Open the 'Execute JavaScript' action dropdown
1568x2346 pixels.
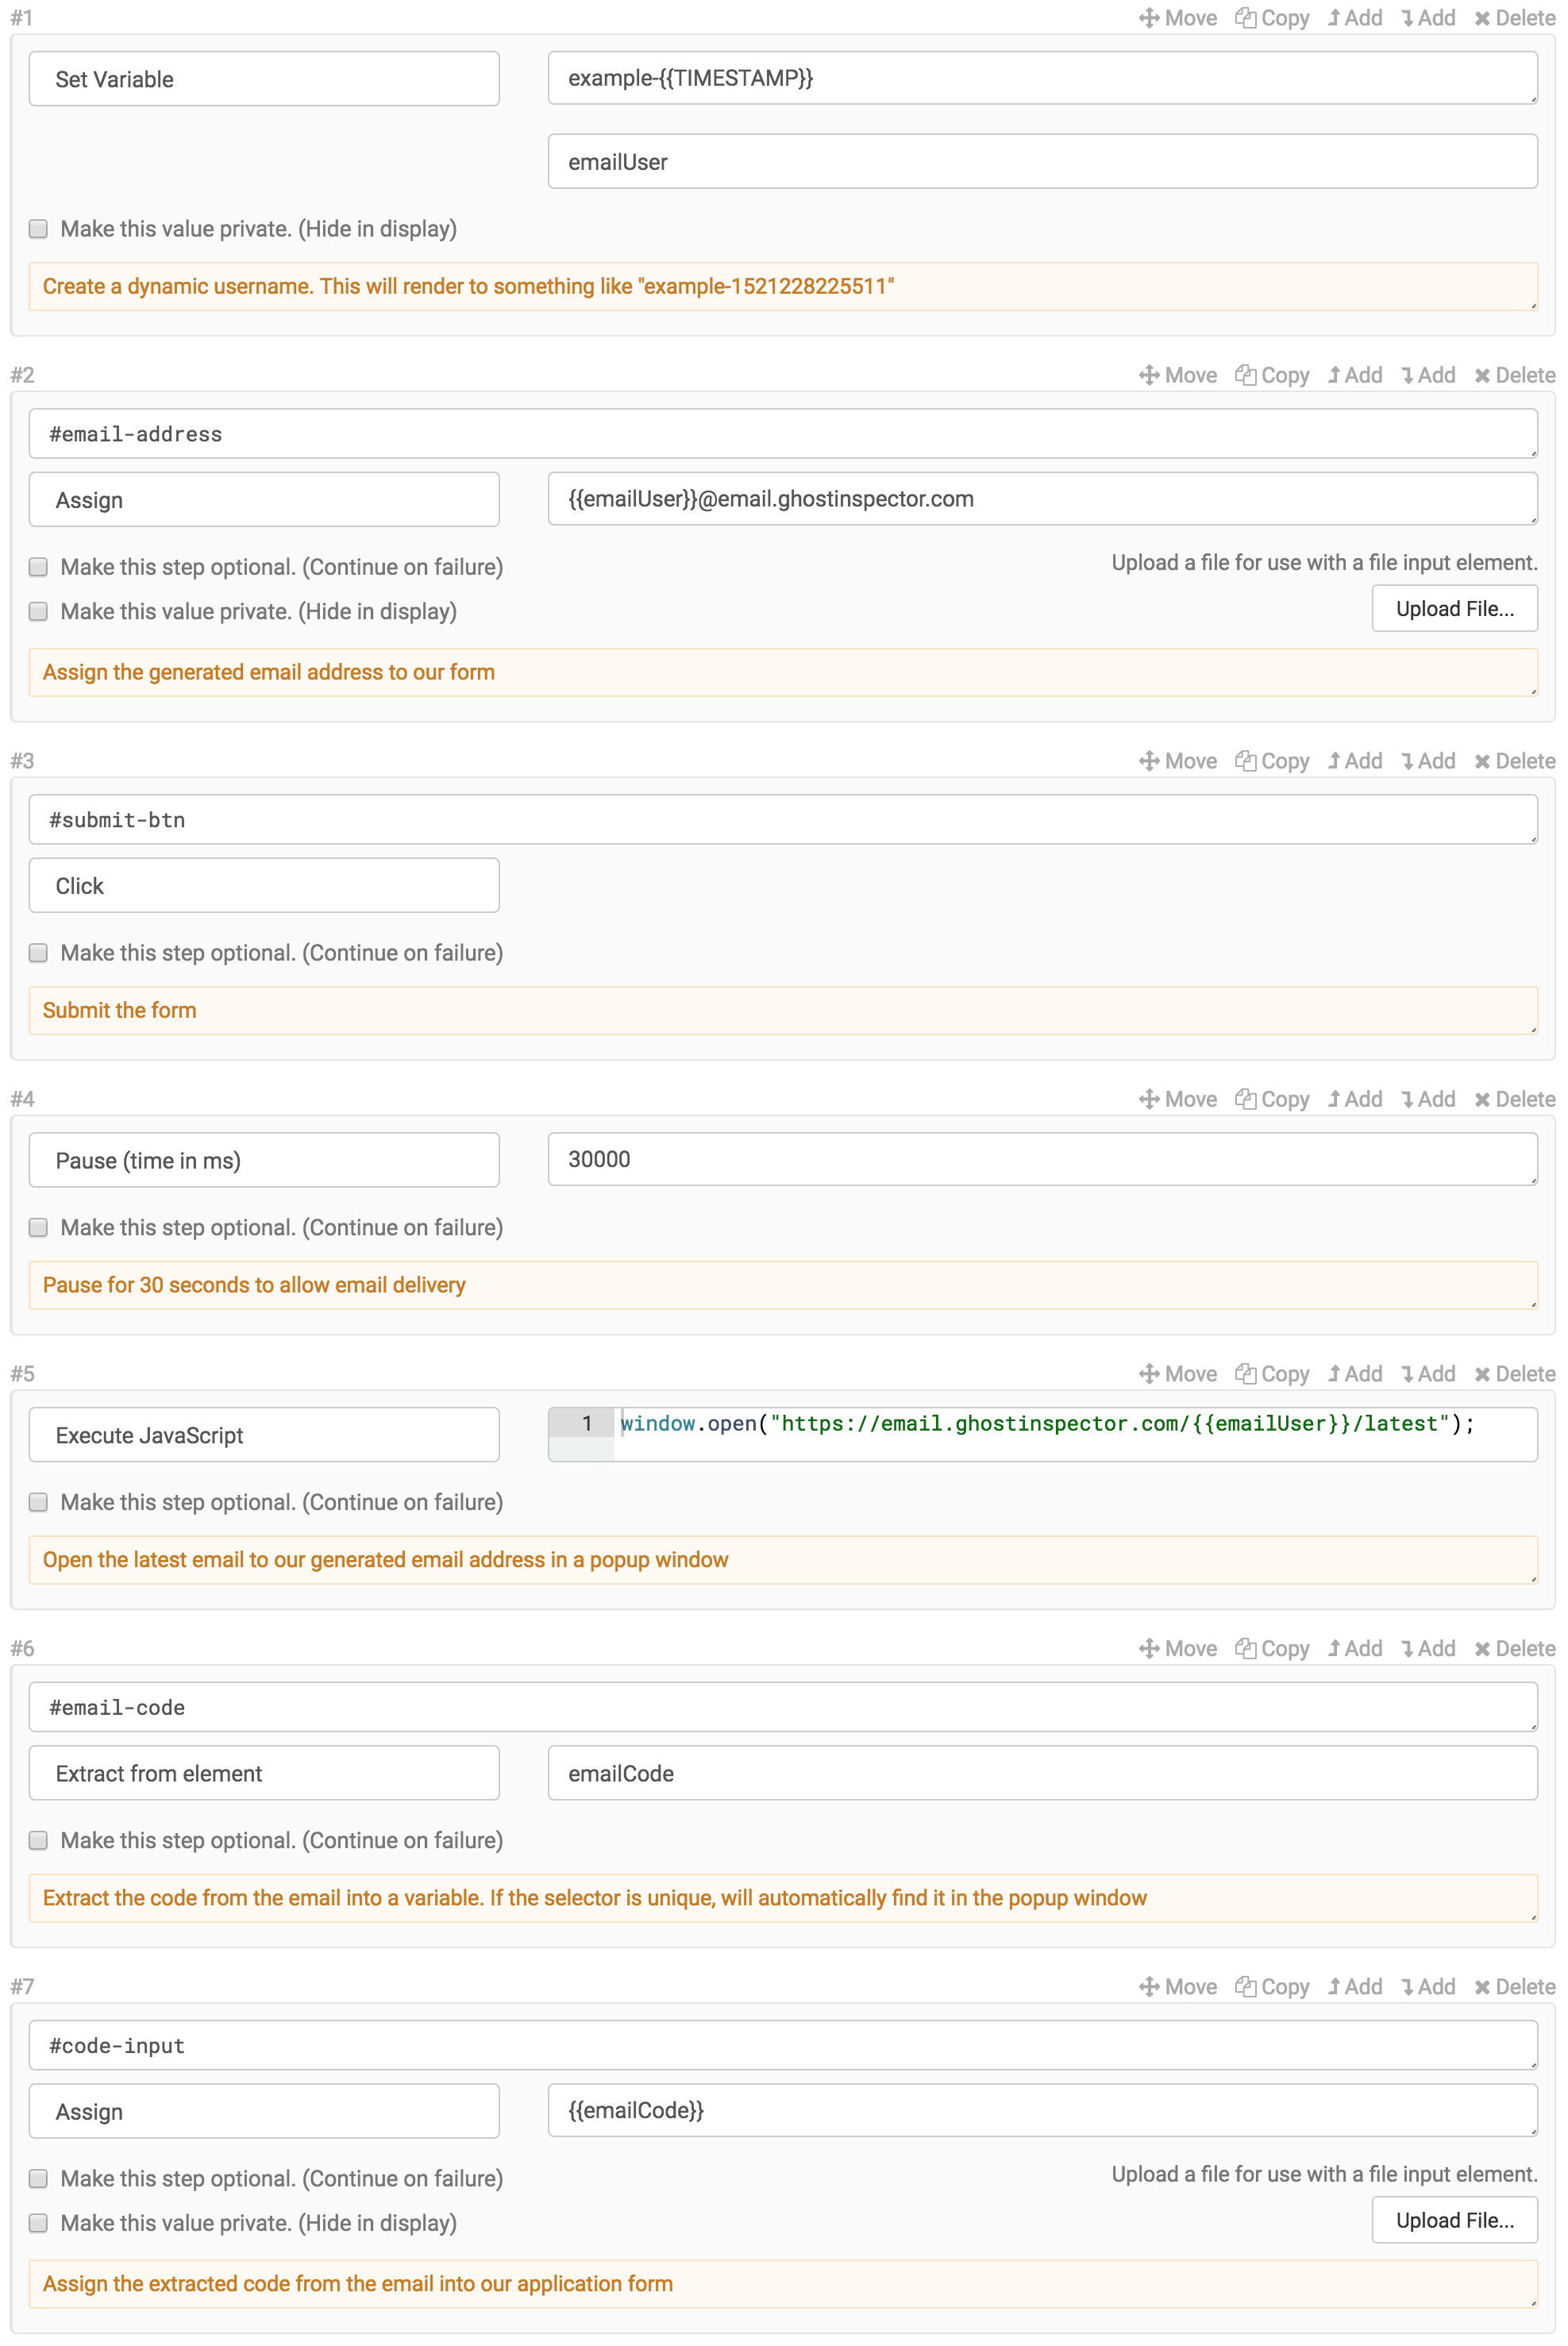(263, 1434)
